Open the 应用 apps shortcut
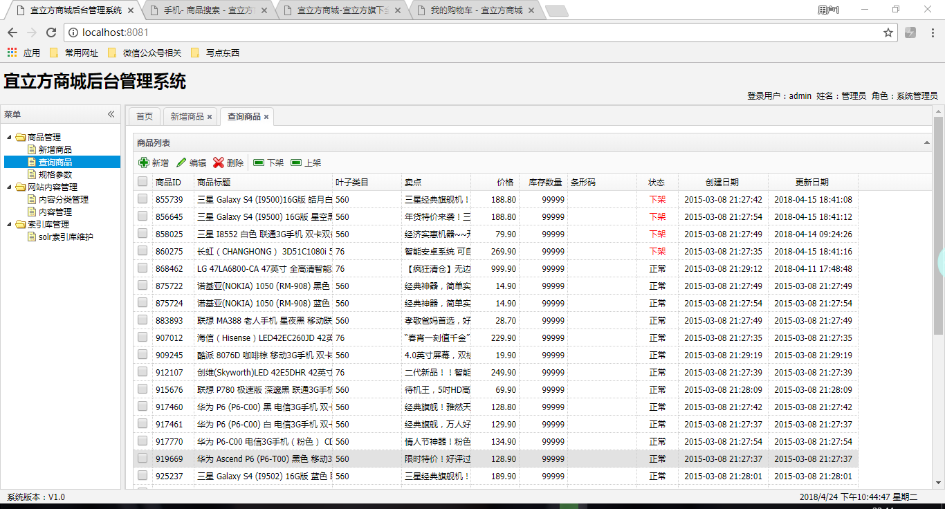Viewport: 945px width, 509px height. tap(24, 53)
